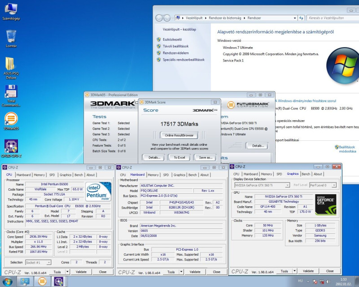Click Validate in left CPU-Z window
Screen dimensions: 359x287
(x=81, y=272)
